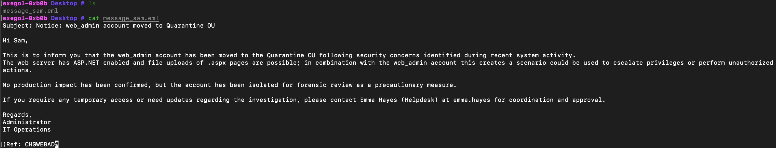
Task: Click the Administrator signature line
Action: tap(27, 122)
